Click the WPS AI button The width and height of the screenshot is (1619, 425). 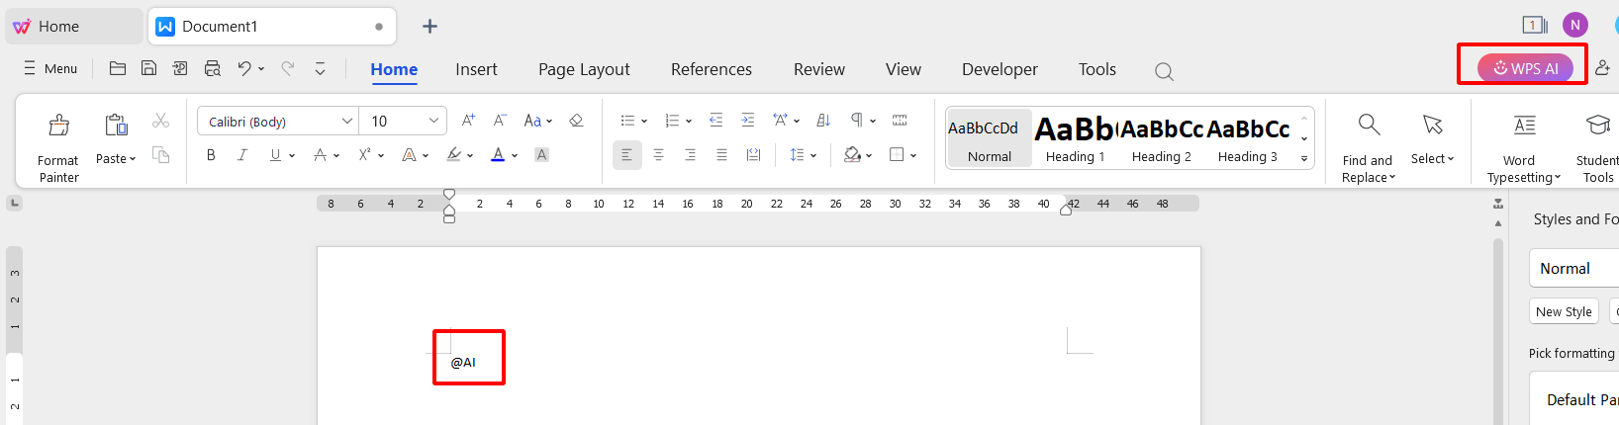tap(1525, 68)
